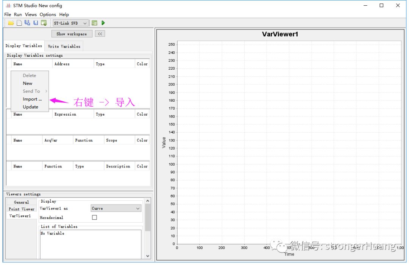
Task: Open the Run menu
Action: coord(18,14)
